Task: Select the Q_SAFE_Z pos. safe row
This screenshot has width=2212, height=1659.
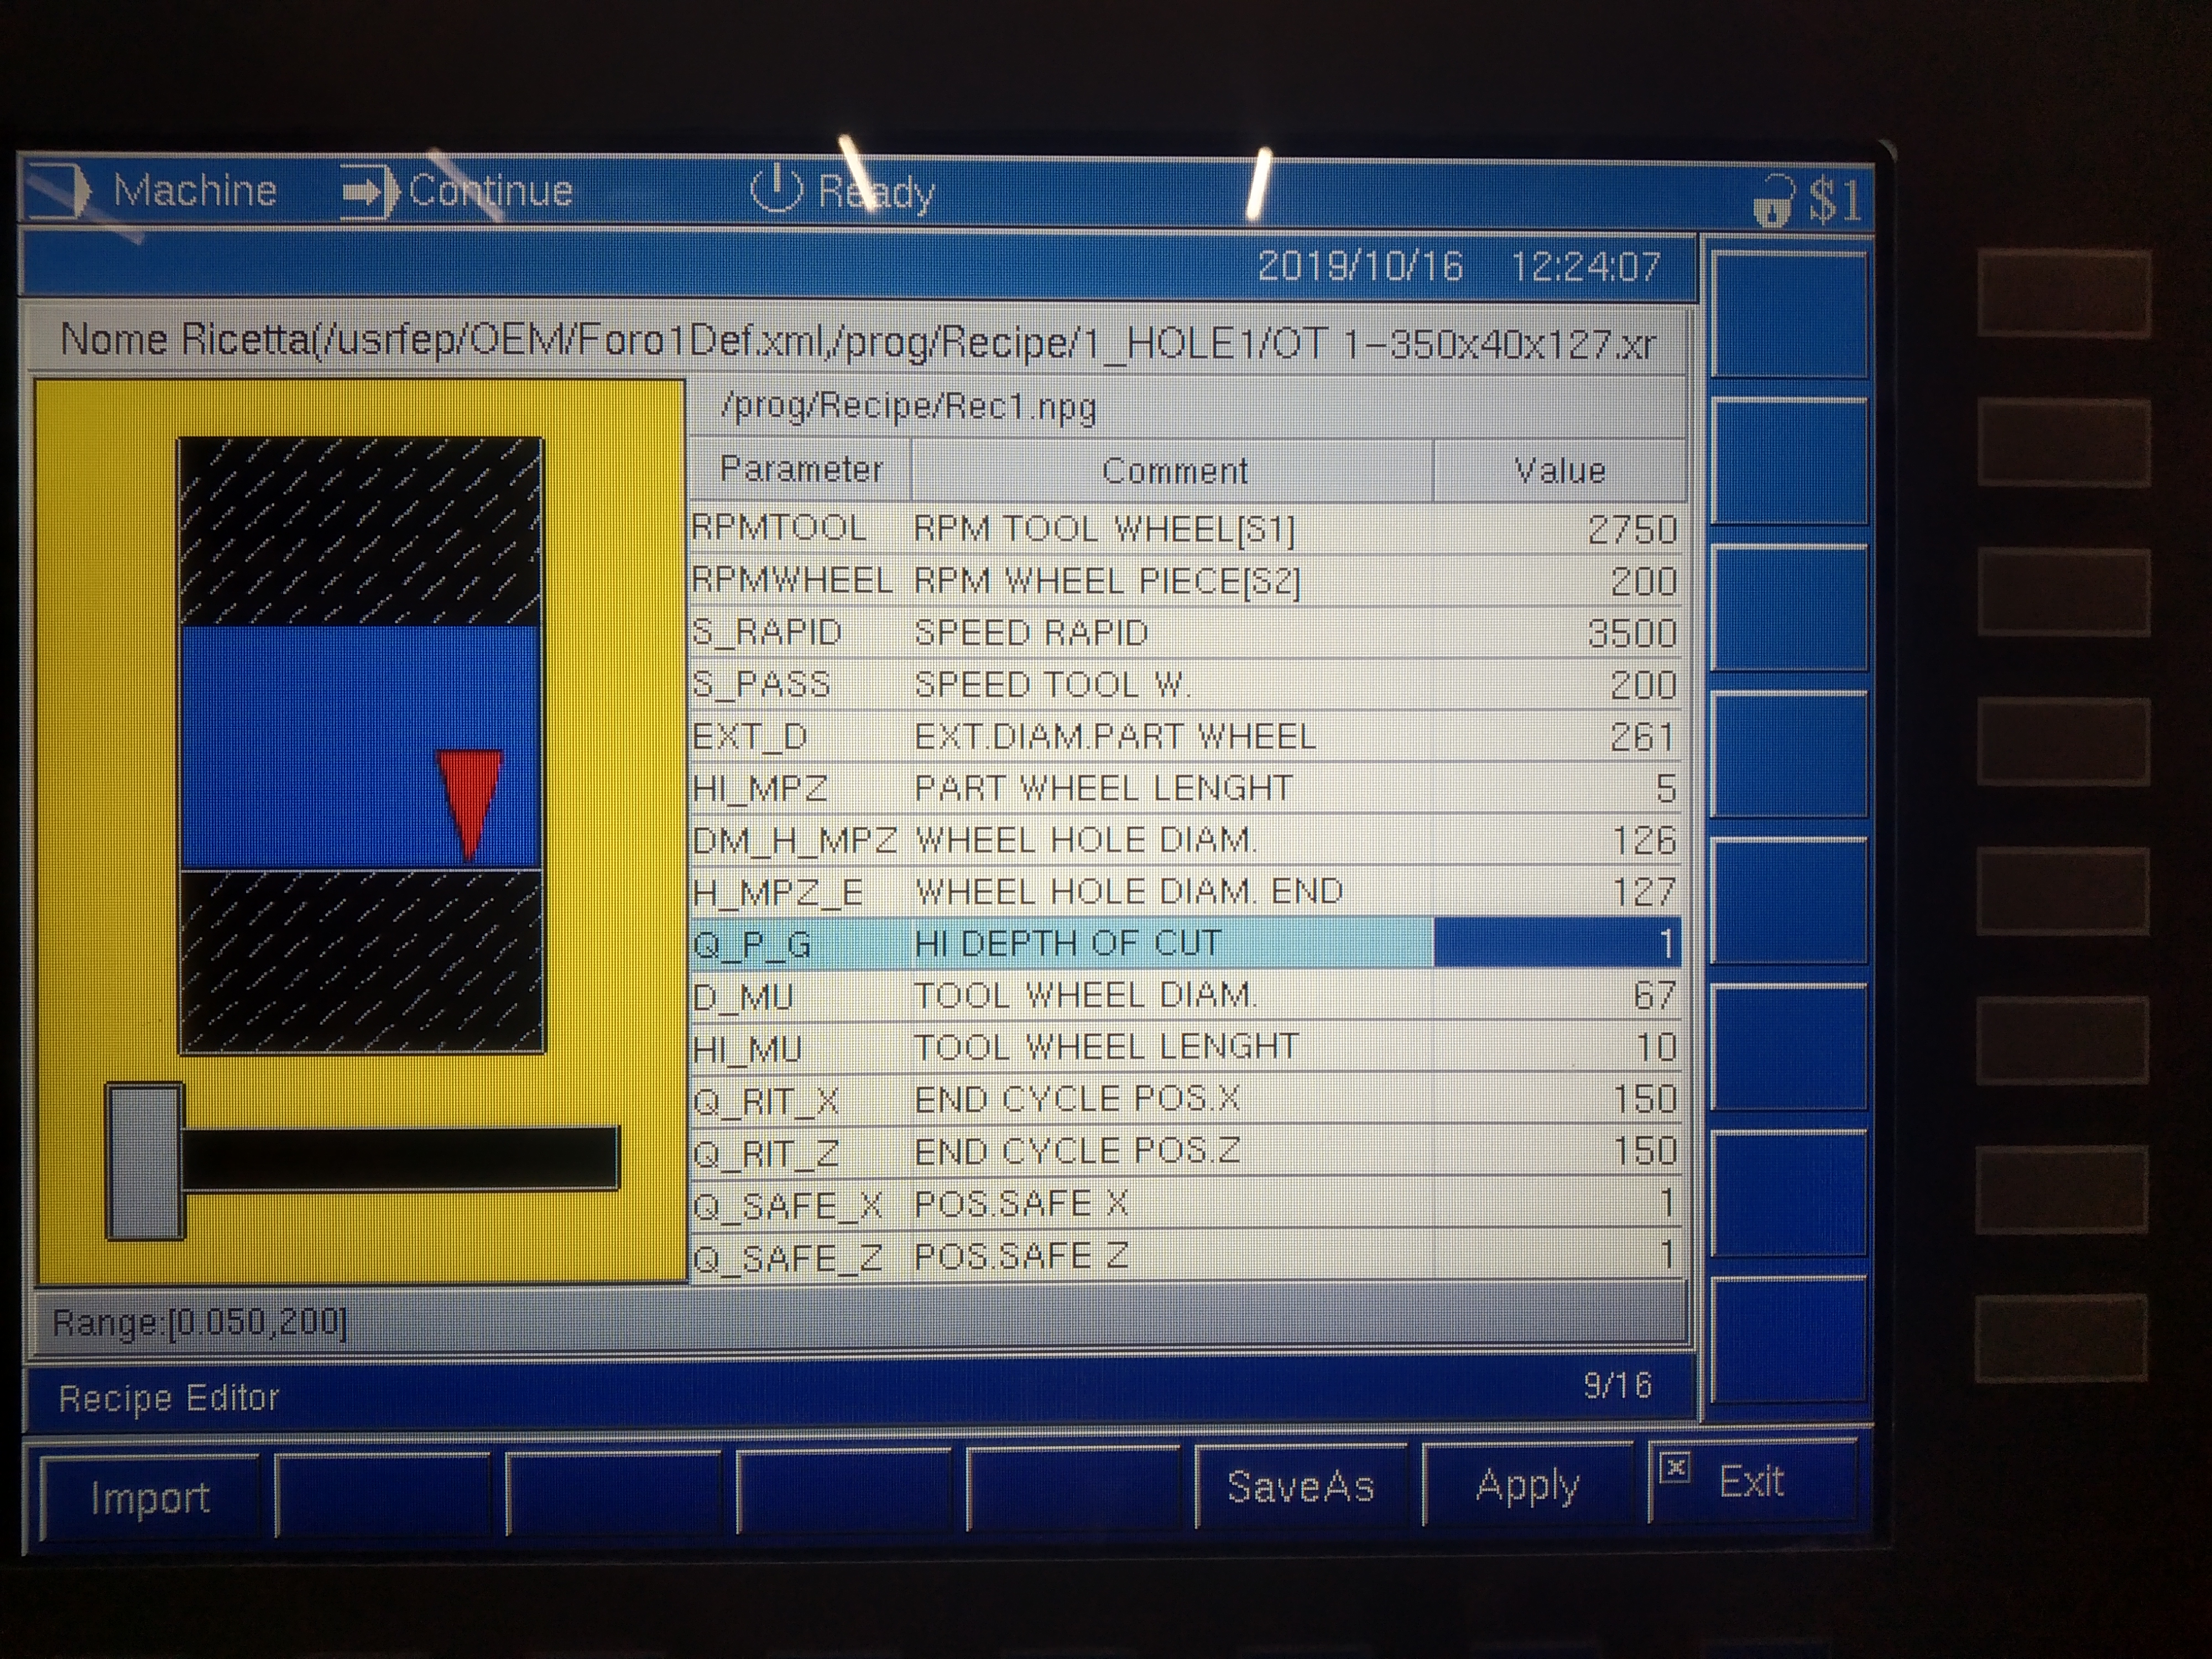Action: [x=1186, y=1255]
